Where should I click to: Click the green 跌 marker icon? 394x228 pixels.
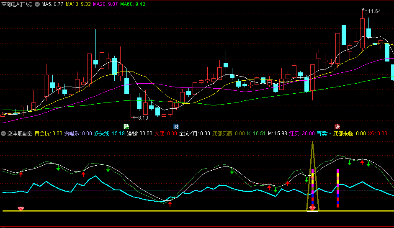pyautogui.click(x=126, y=127)
